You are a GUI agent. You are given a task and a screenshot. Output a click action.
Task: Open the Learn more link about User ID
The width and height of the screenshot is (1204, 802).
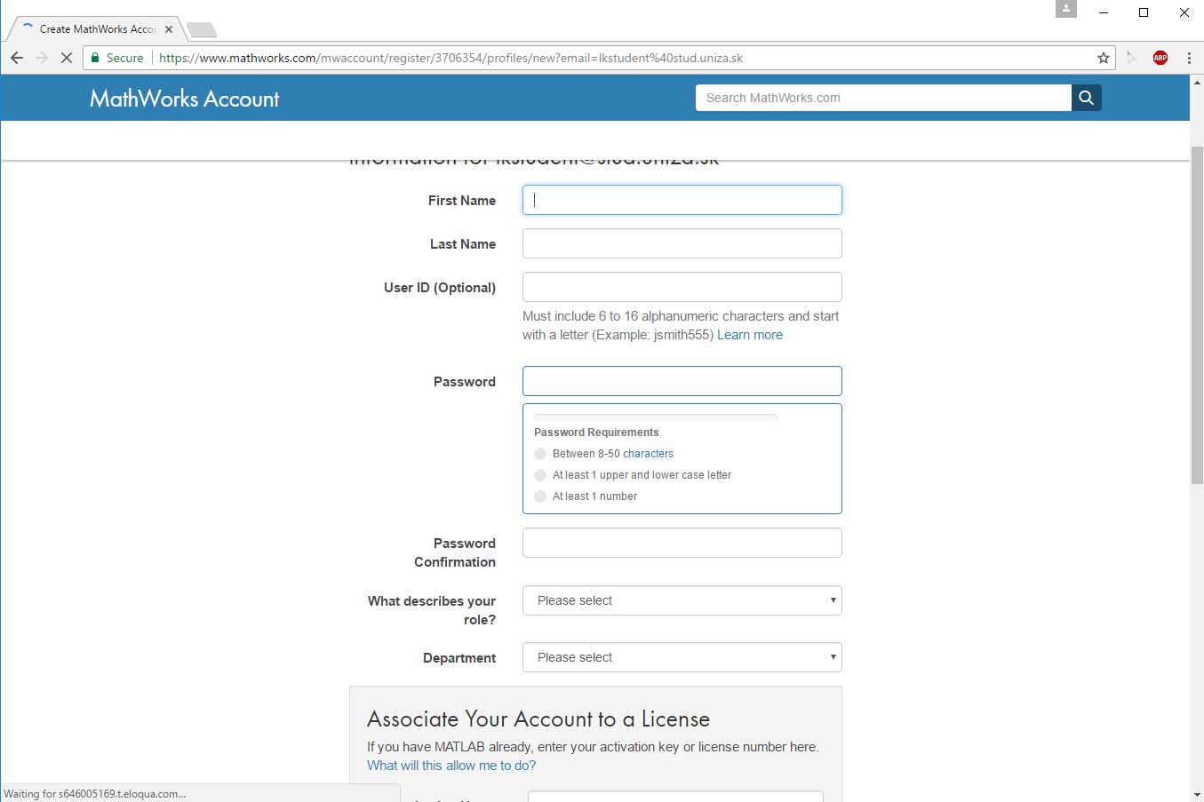point(750,335)
